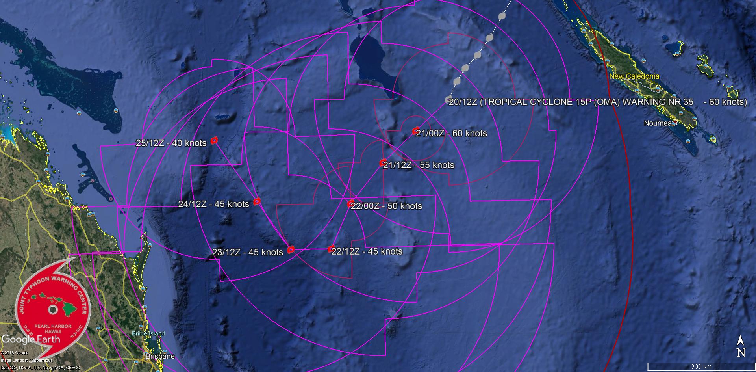This screenshot has height=372, width=756.
Task: Click the red star marker at Noumea
Action: pos(675,123)
